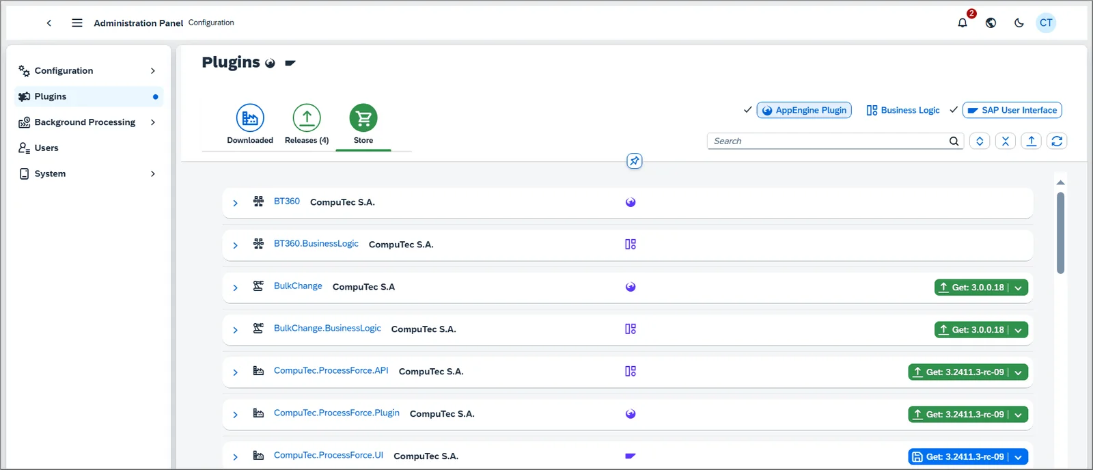Open the BulkChange plugin link
Viewport: 1093px width, 470px height.
298,286
